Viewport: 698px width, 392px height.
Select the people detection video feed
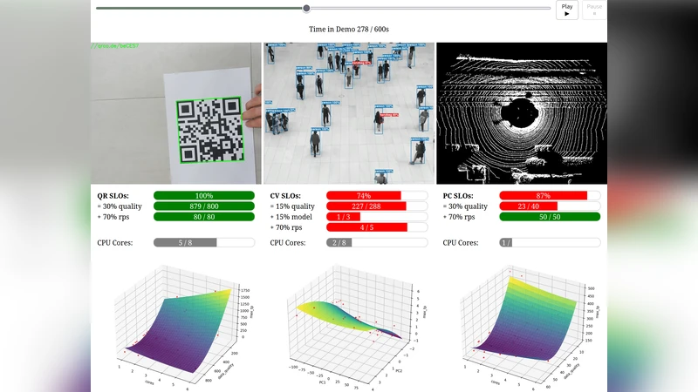[349, 112]
